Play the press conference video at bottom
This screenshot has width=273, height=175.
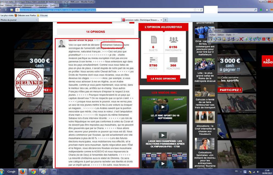click(163, 164)
